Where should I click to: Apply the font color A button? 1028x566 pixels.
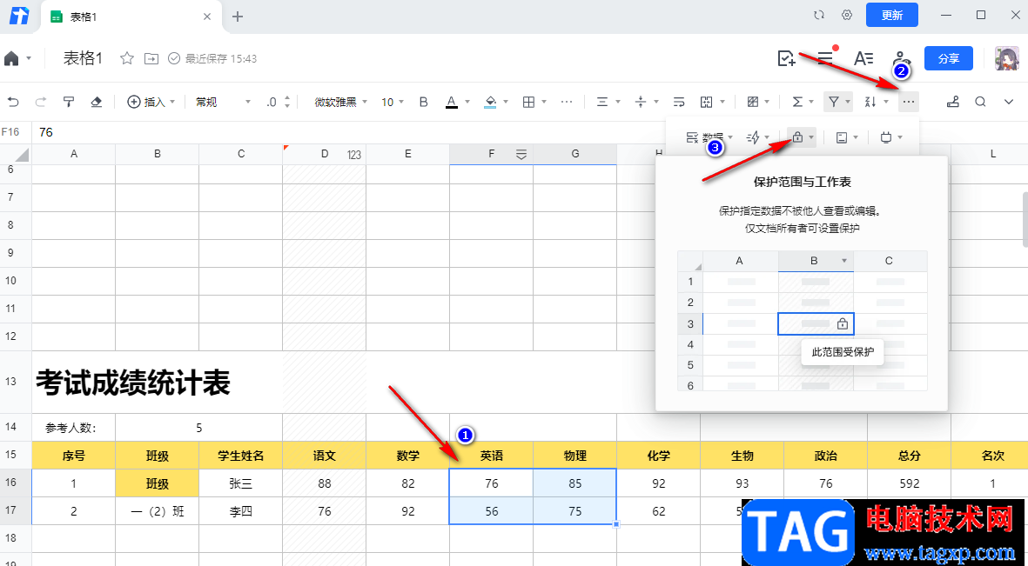click(x=451, y=102)
